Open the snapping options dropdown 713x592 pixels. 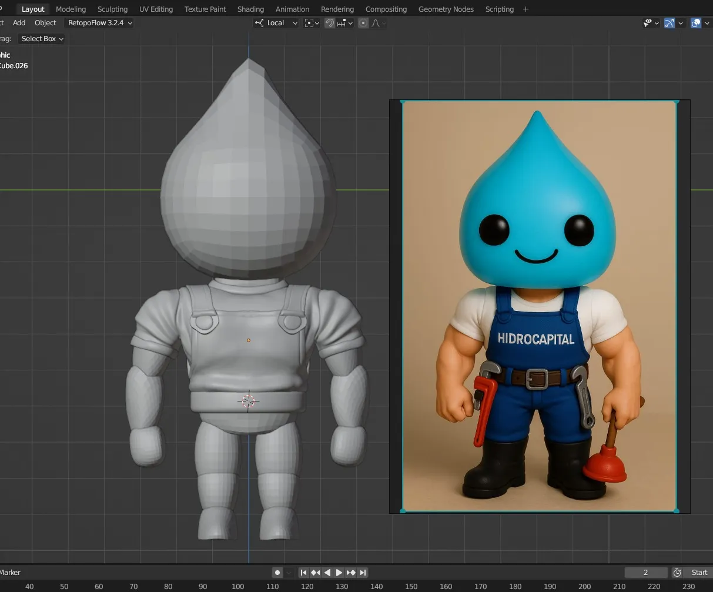coord(344,23)
